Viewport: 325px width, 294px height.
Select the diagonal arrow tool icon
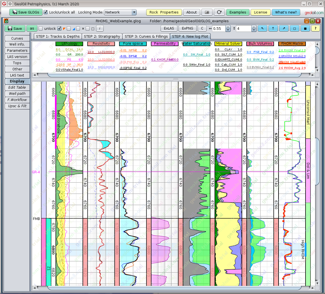tap(283, 28)
